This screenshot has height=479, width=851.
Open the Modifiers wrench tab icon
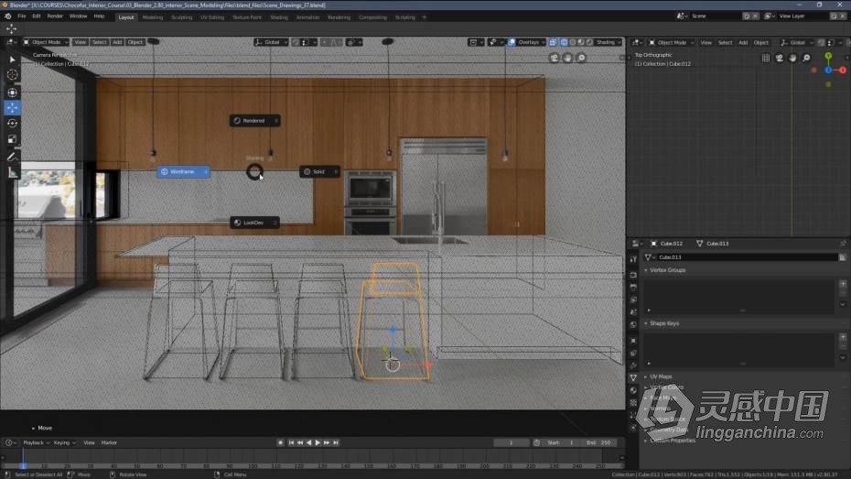pos(633,365)
